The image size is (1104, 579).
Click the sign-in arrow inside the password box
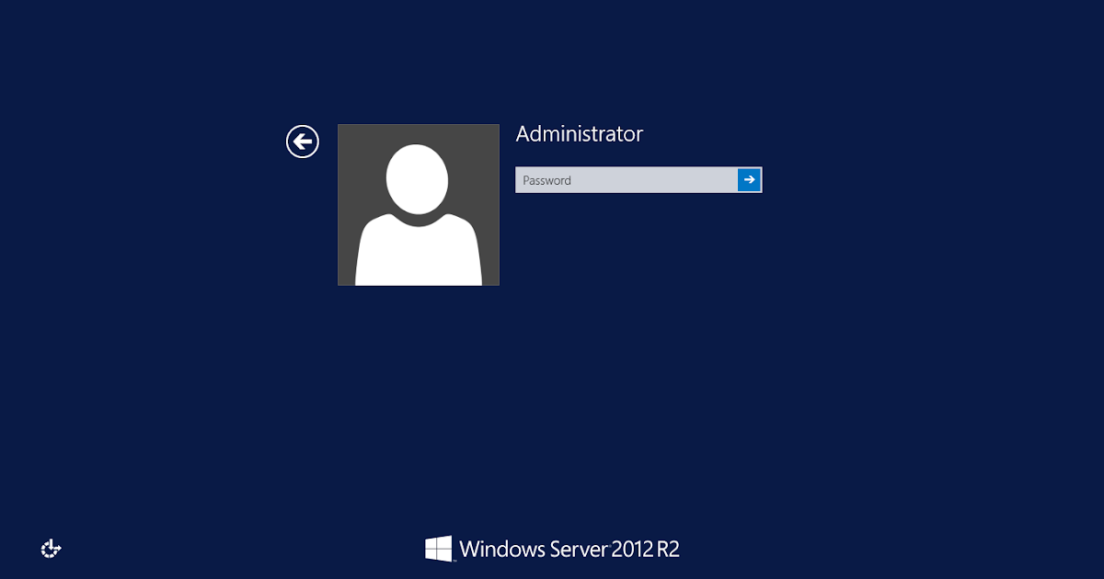click(750, 179)
